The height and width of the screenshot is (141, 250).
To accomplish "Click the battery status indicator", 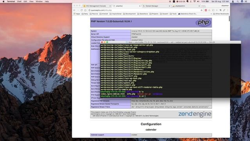I will click(205, 2).
